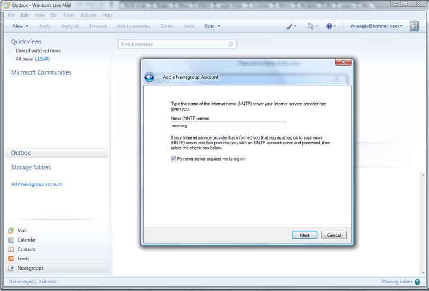
Task: Click the Find a message search box
Action: [x=177, y=44]
